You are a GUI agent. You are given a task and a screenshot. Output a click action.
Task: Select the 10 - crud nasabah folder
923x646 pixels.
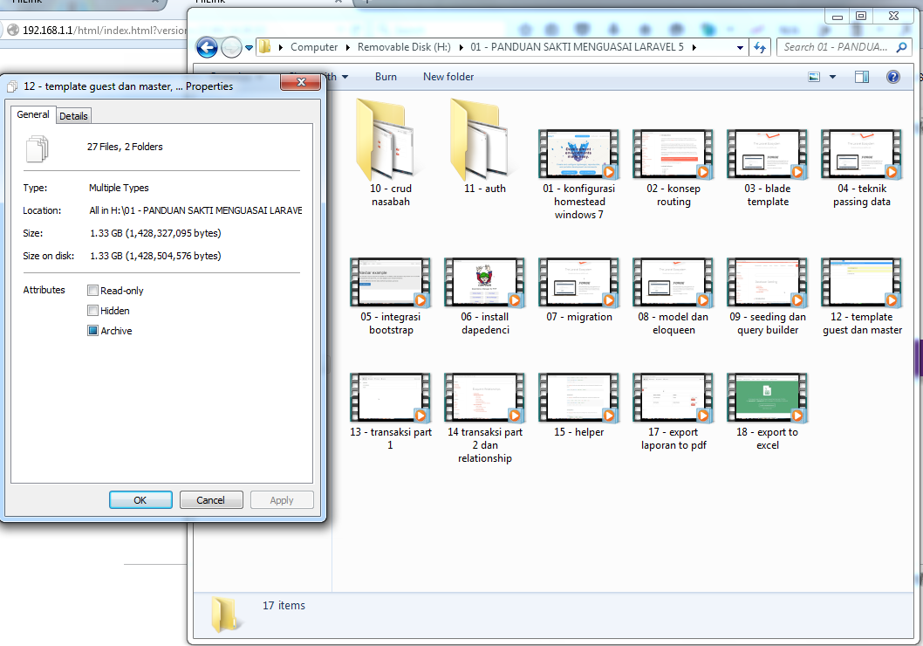(x=390, y=152)
